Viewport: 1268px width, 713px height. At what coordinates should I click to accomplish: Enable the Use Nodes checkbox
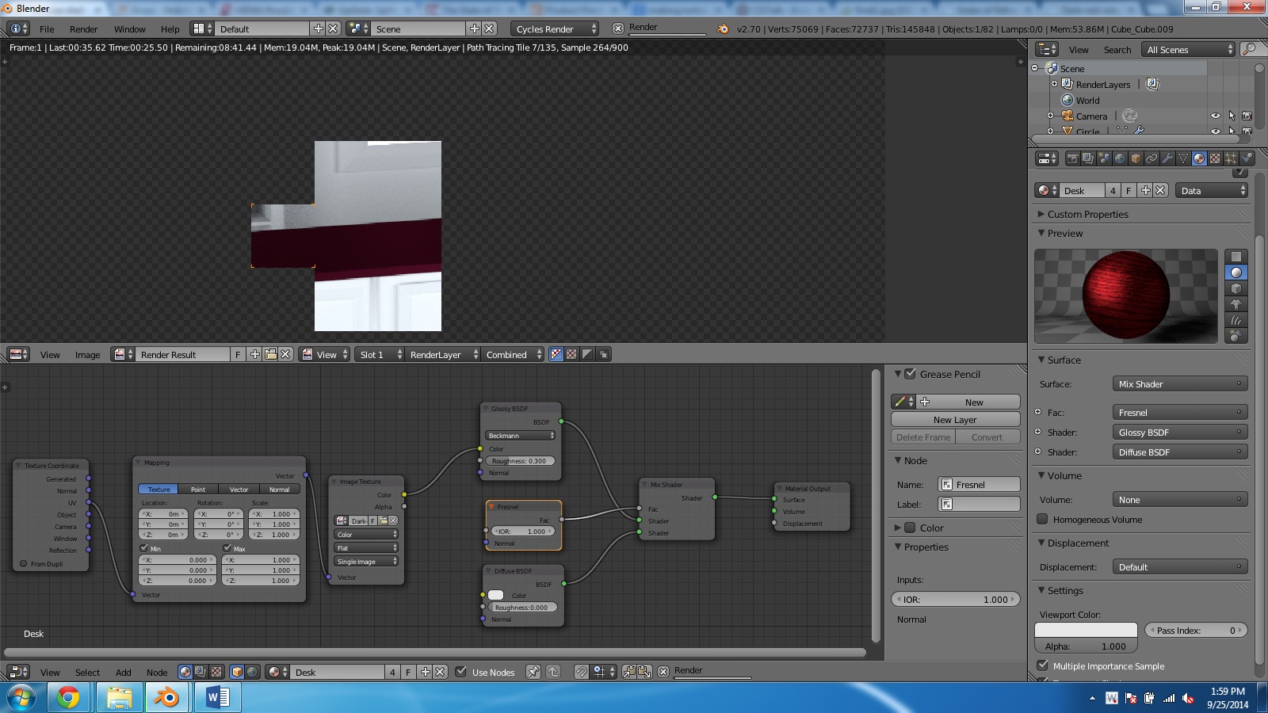click(x=460, y=672)
